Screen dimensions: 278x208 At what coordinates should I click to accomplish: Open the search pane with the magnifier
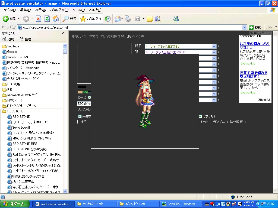(x=66, y=19)
